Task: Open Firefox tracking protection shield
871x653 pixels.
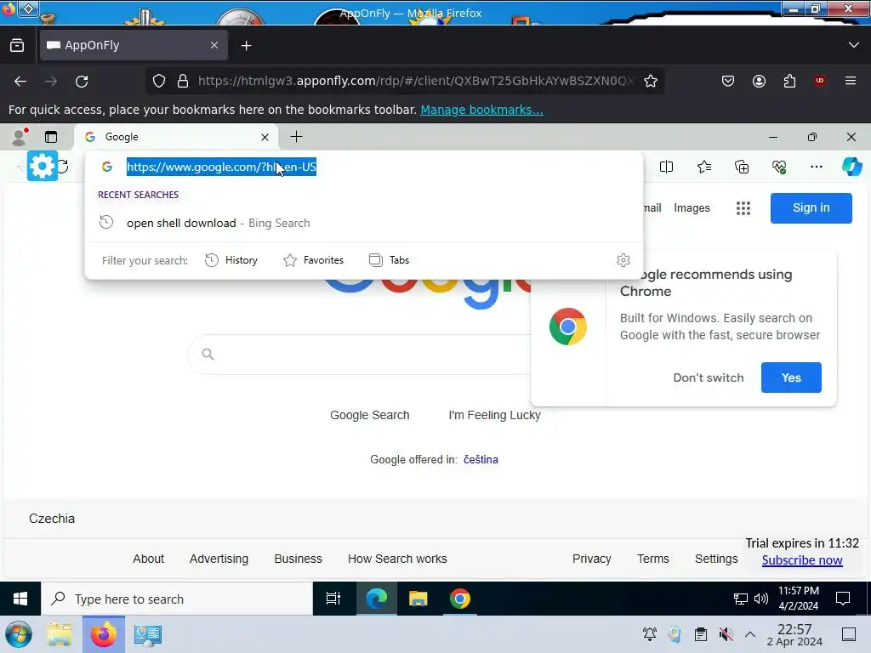Action: click(159, 81)
